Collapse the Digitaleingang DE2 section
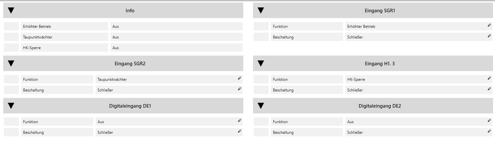495x148 pixels. coord(261,106)
